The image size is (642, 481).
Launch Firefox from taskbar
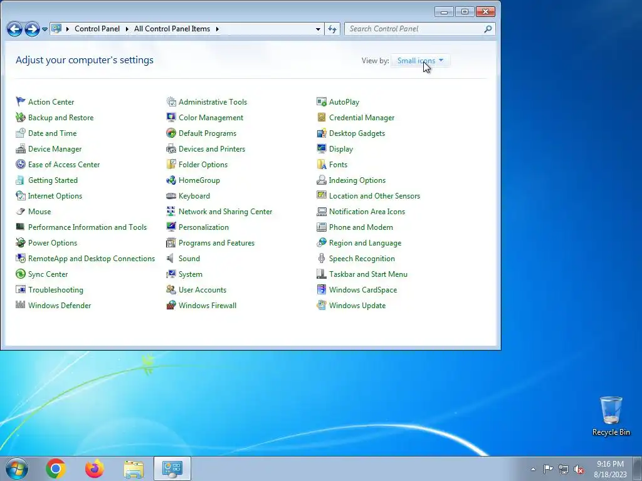point(95,468)
